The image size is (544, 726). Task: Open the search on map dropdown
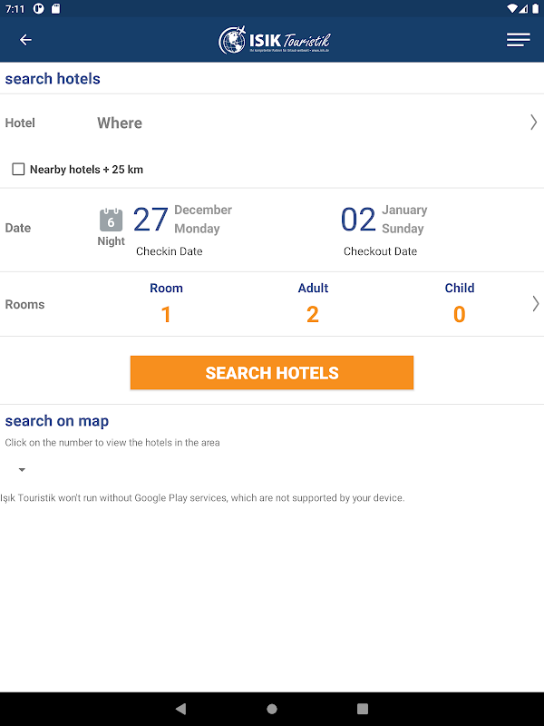(x=22, y=470)
